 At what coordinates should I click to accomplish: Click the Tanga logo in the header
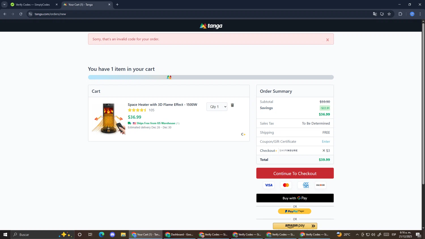[x=211, y=26]
